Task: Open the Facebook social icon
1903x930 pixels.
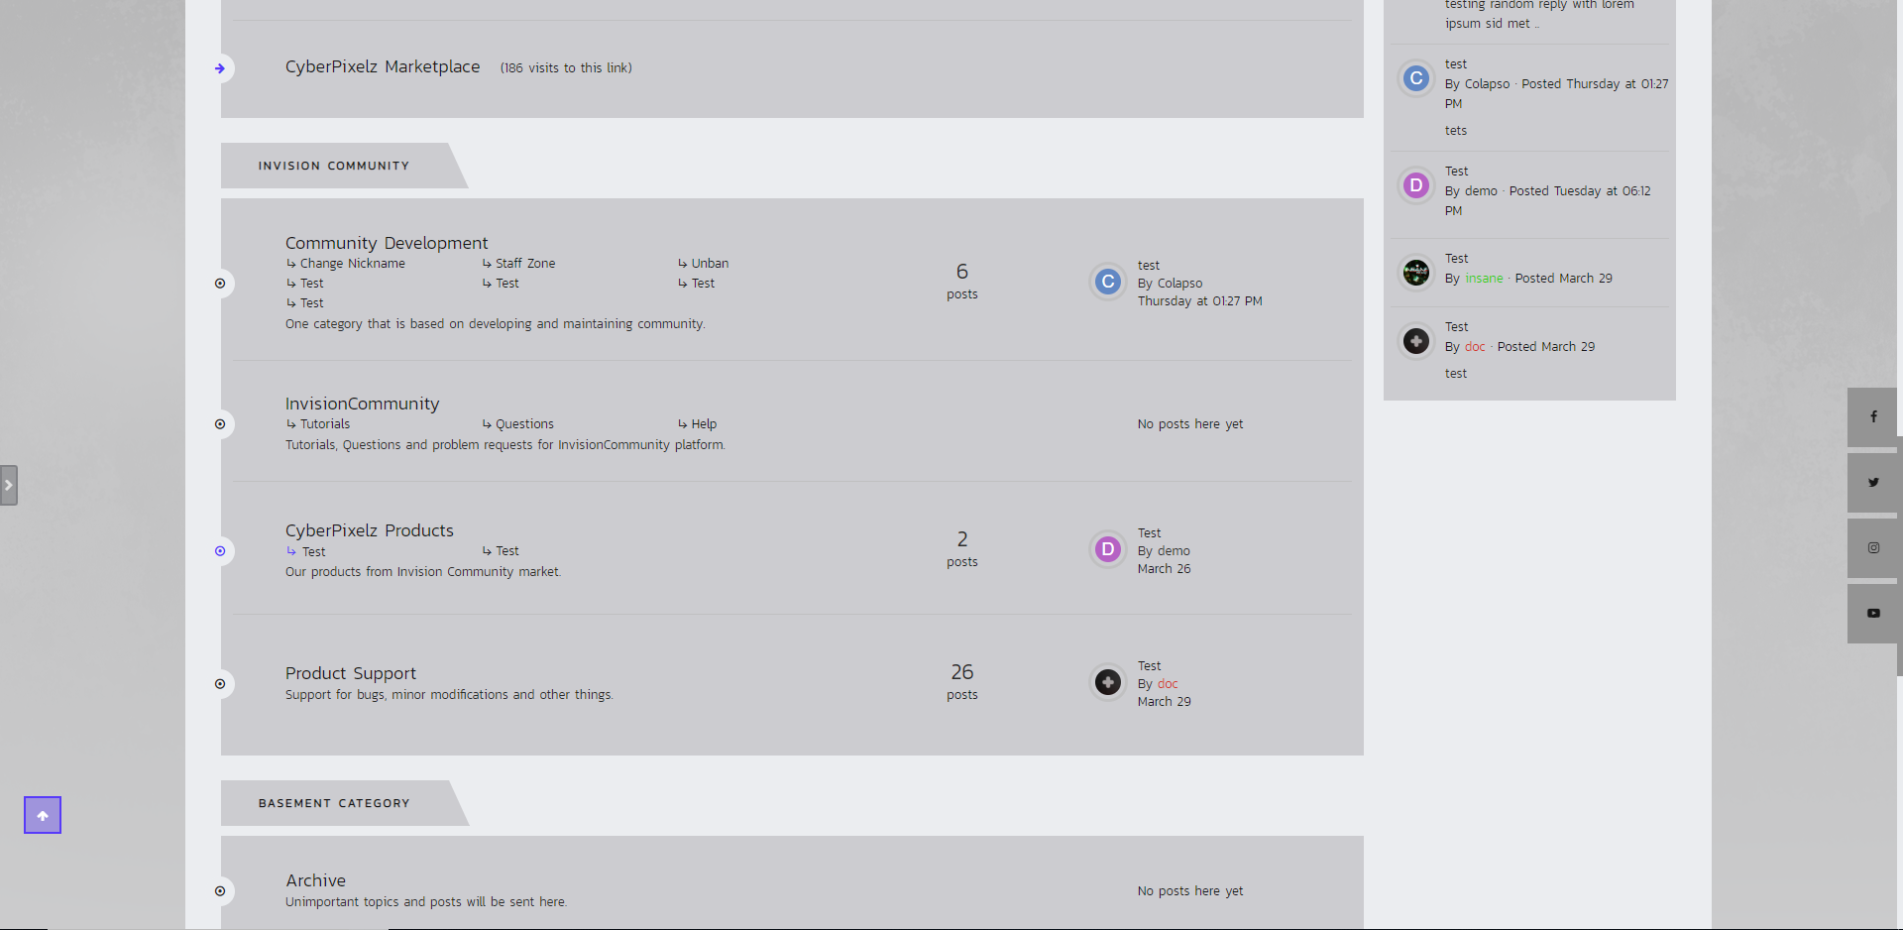Action: 1872,417
